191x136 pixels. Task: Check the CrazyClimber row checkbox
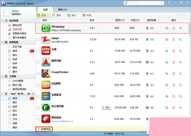click(38, 73)
